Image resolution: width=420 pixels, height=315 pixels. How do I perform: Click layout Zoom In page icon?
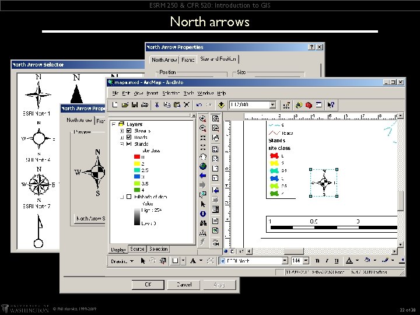tap(215, 118)
